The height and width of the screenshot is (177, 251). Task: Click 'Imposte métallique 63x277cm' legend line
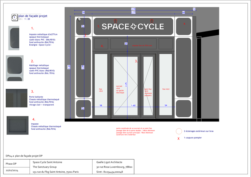tap(43, 34)
